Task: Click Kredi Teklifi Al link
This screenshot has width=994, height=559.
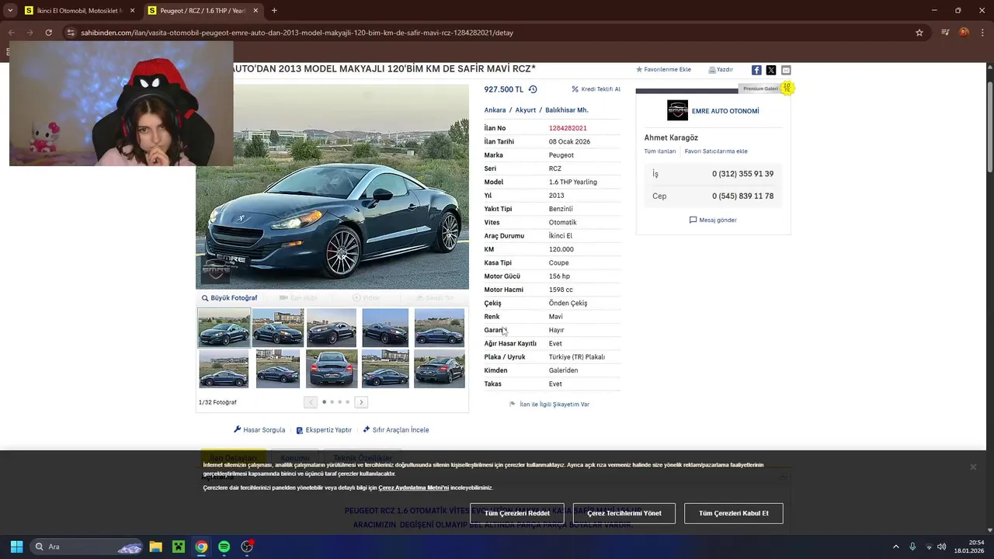Action: [596, 89]
